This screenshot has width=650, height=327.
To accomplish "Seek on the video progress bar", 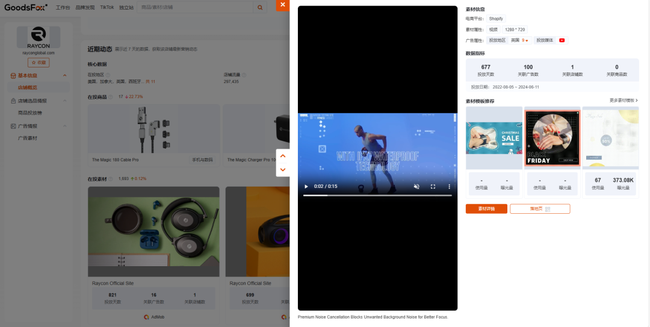I will [377, 196].
